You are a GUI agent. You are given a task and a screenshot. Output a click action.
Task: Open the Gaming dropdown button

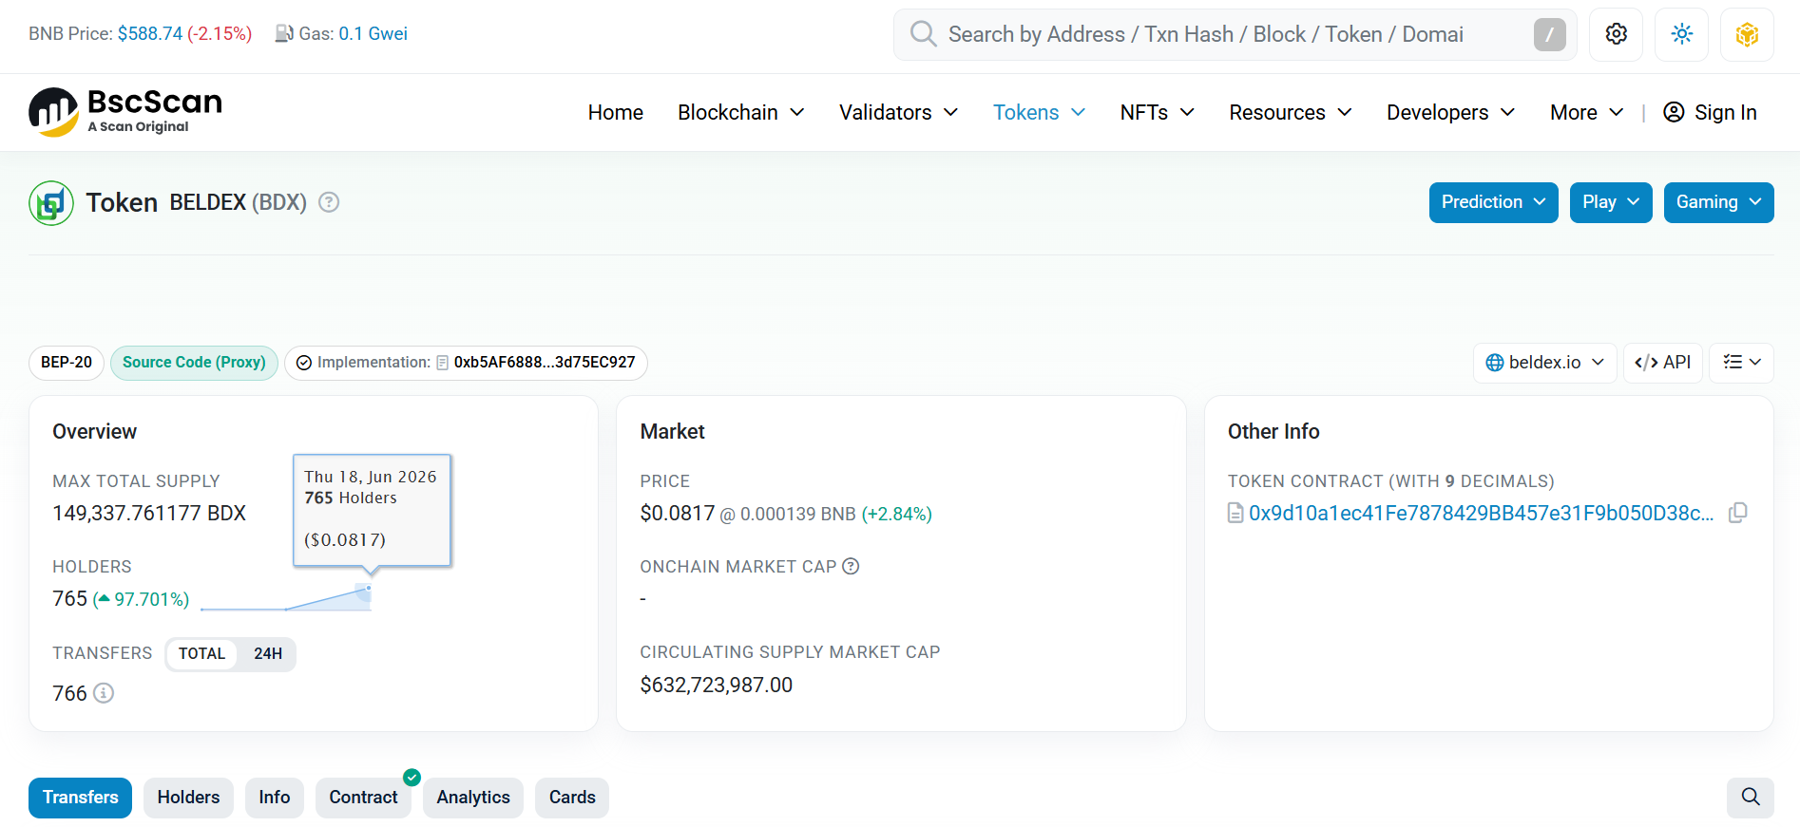tap(1719, 202)
